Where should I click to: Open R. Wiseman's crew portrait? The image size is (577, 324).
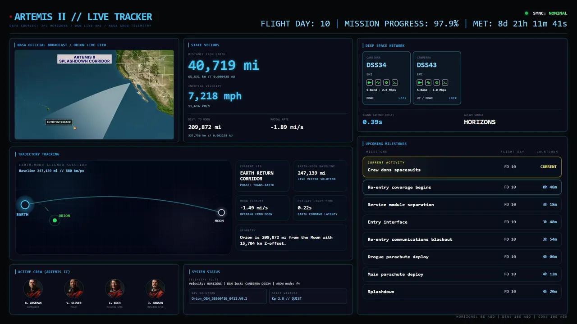tap(33, 288)
